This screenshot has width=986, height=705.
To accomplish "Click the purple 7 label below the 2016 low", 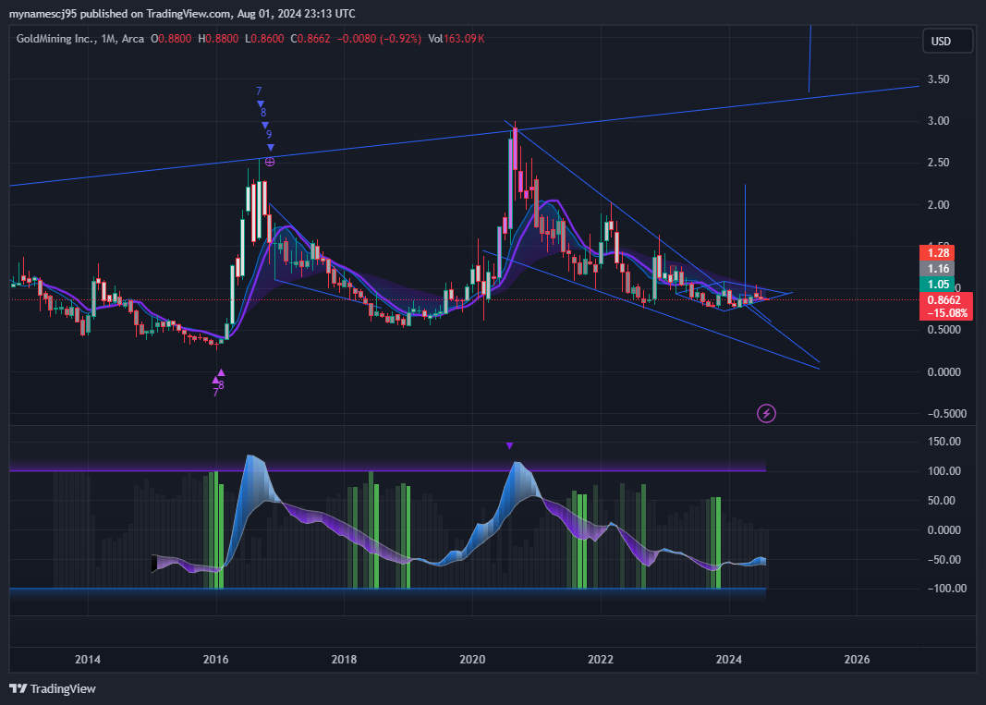I will pos(215,393).
